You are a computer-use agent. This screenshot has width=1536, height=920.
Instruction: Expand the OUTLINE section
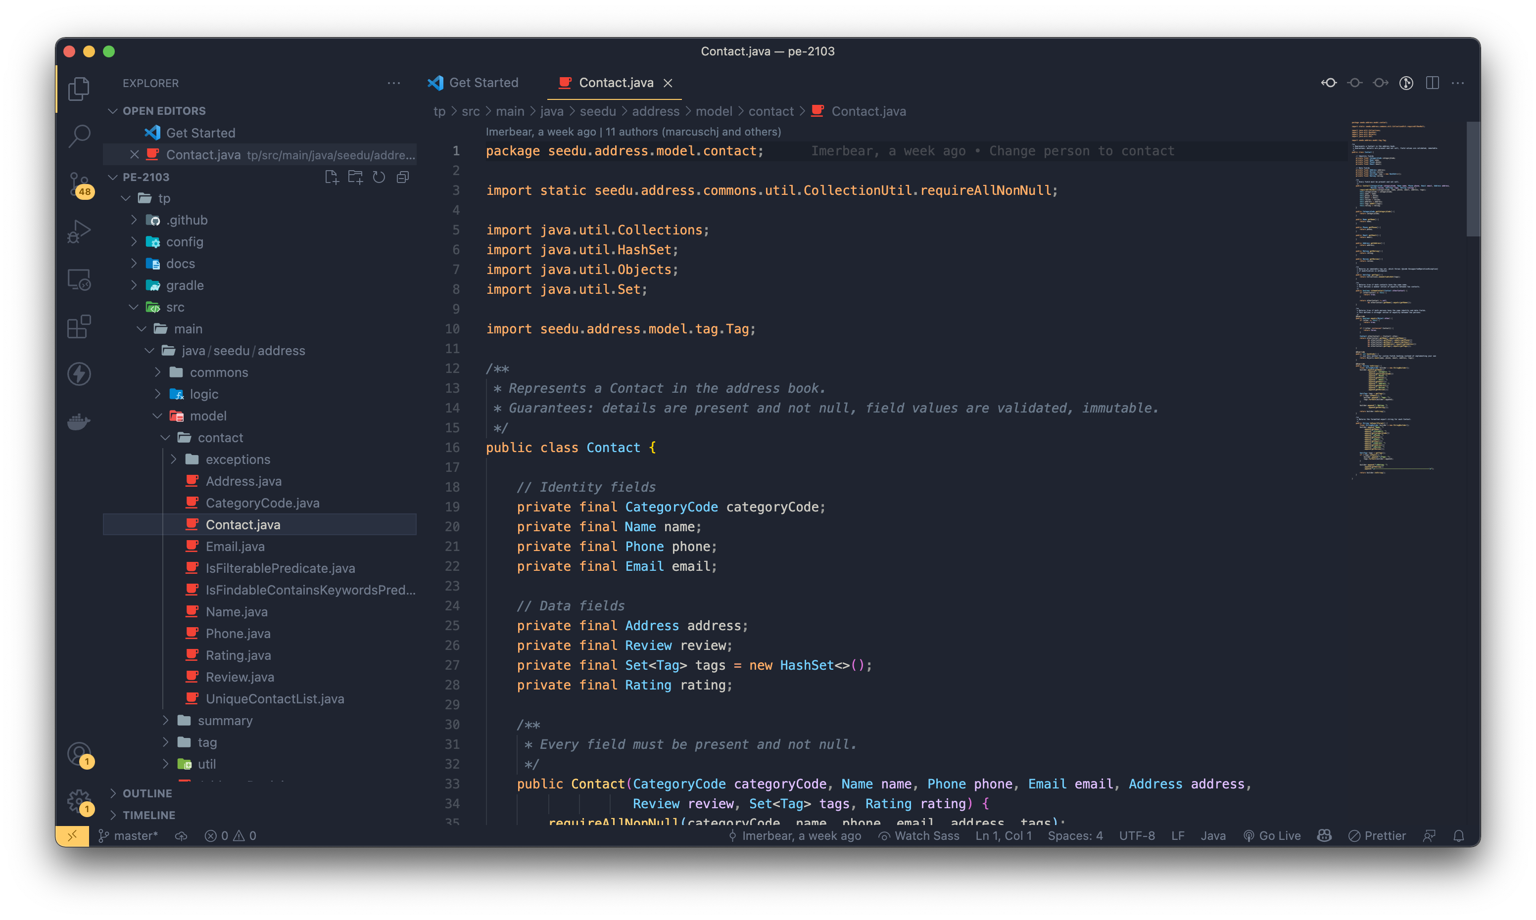pyautogui.click(x=147, y=793)
